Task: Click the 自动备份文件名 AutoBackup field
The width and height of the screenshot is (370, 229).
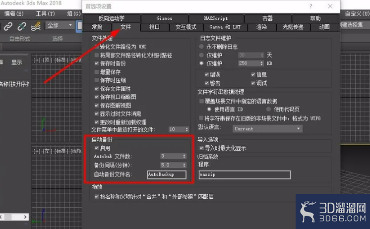Action: pyautogui.click(x=167, y=174)
